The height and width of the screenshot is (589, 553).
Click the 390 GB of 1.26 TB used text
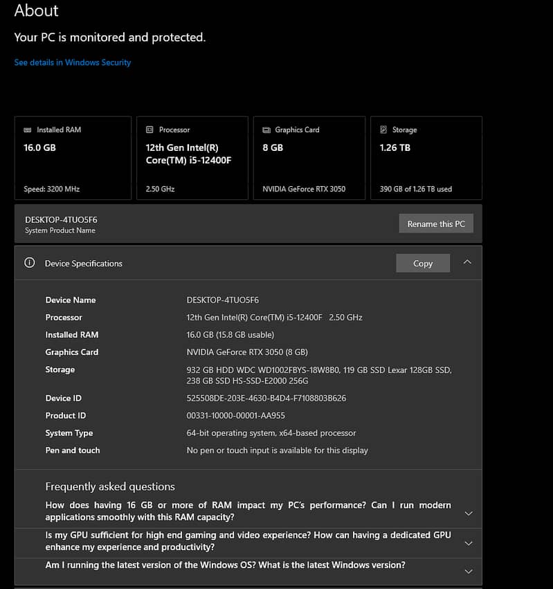pyautogui.click(x=416, y=189)
